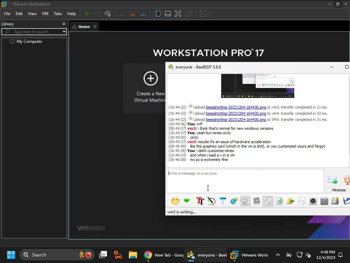Click Send Ctrl+Alt+Del toolbar icon
Screen dimensions: 350x263
tap(108, 14)
